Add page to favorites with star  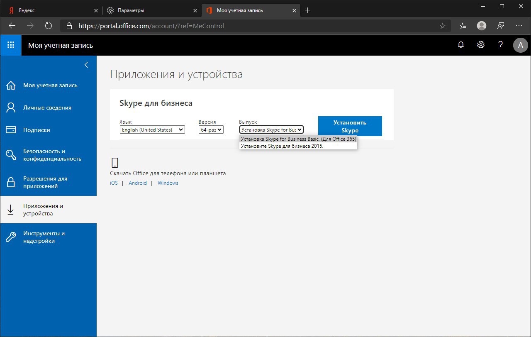pos(443,26)
